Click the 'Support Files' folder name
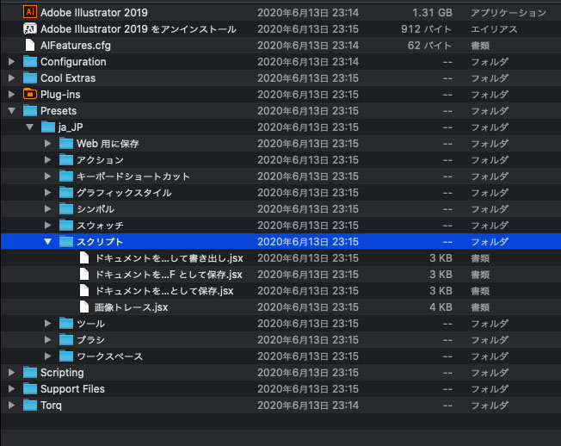Screen dimensions: 561x446 [72, 389]
